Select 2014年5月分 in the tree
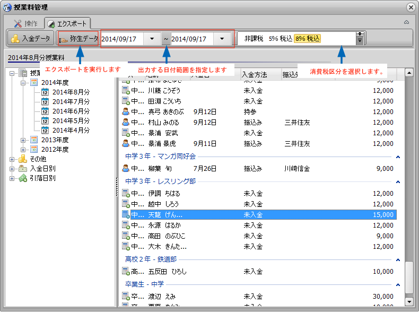The width and height of the screenshot is (419, 312). coord(71,121)
